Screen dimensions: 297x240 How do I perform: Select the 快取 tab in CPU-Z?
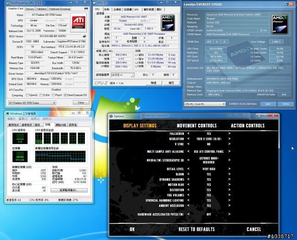[107, 9]
